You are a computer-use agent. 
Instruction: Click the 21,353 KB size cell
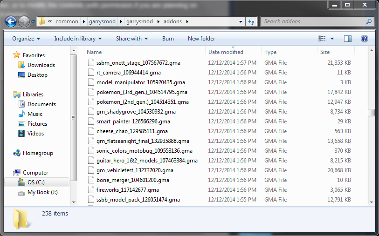(339, 63)
